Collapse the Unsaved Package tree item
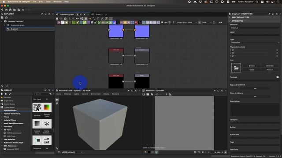This screenshot has width=282, height=158. tap(2, 22)
